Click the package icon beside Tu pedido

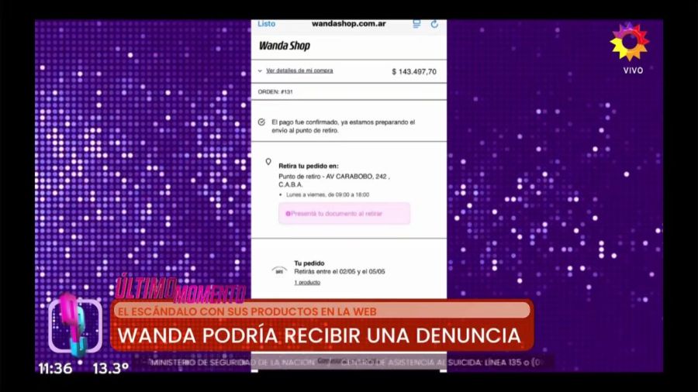tap(279, 270)
